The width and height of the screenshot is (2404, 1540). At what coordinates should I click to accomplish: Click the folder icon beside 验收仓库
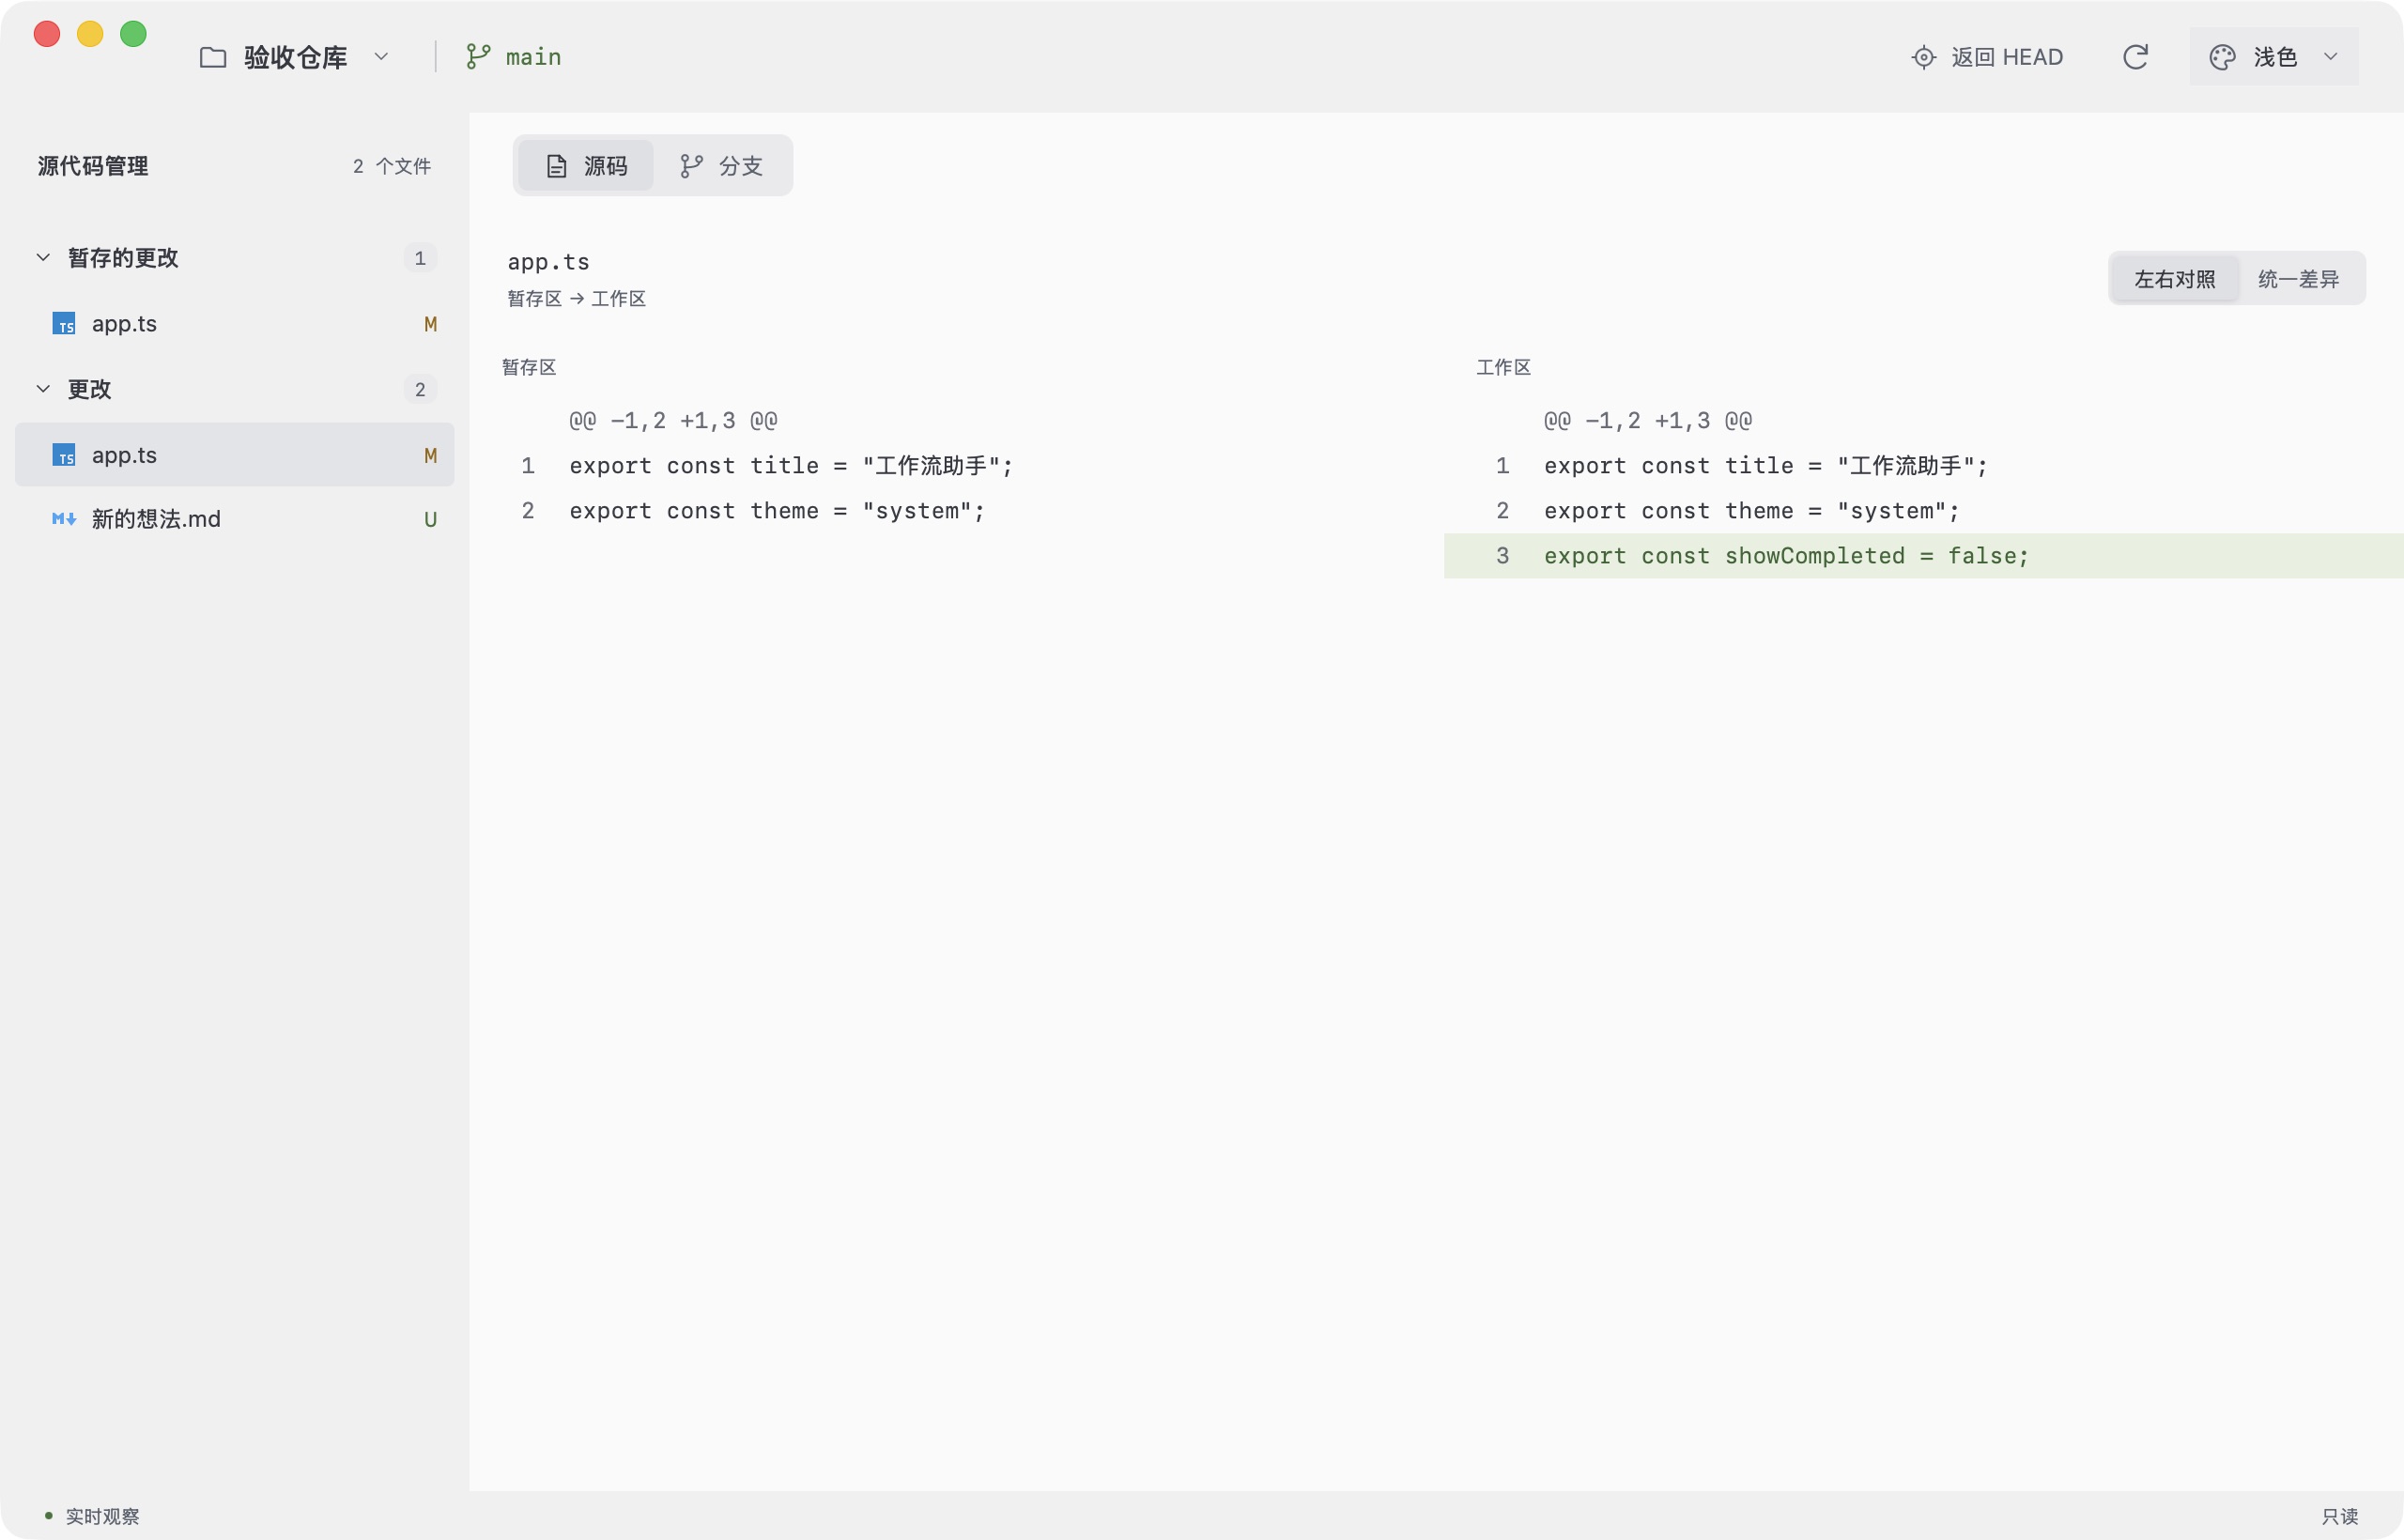(213, 57)
